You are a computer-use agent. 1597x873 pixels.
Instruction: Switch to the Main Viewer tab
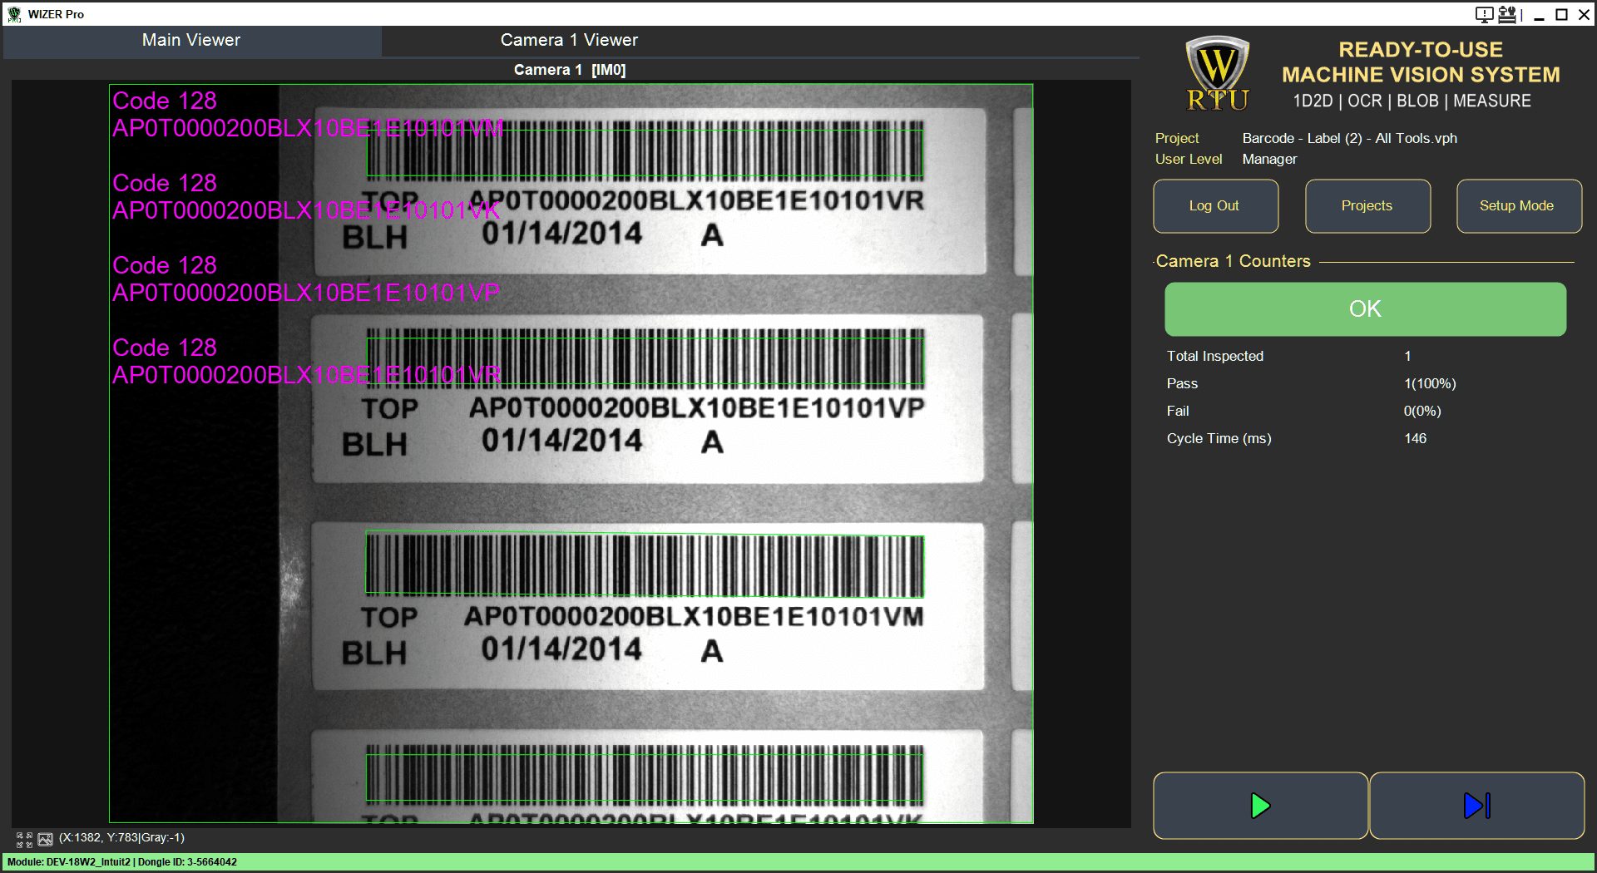click(x=191, y=40)
